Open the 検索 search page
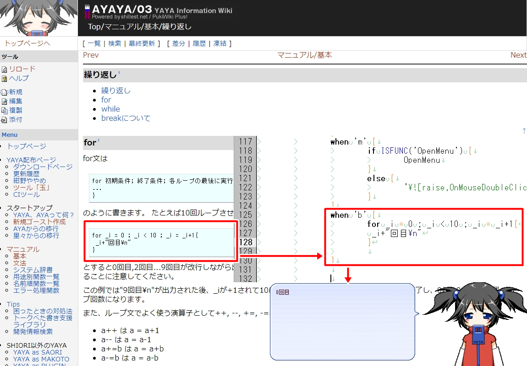Viewport: 527px width, 366px height. click(115, 43)
